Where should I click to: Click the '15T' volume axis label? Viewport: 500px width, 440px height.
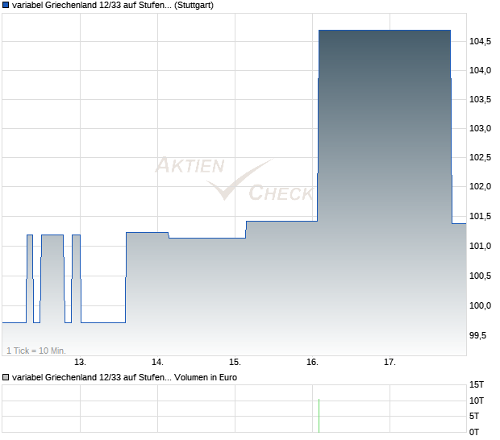pos(477,384)
